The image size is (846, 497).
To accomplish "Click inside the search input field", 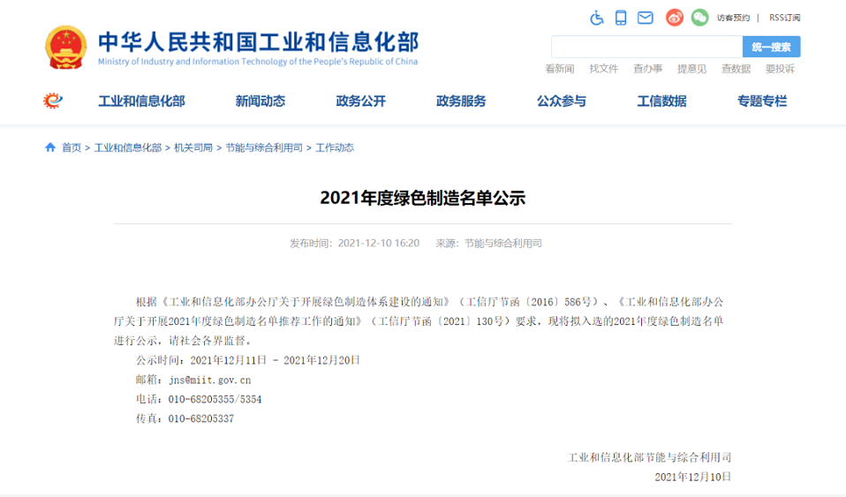I will click(646, 47).
